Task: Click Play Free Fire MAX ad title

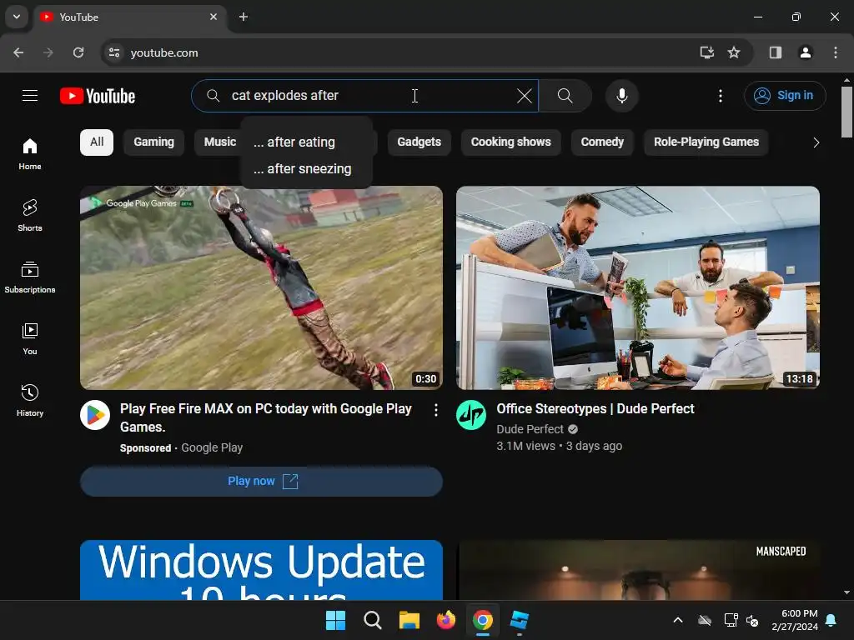Action: [266, 418]
